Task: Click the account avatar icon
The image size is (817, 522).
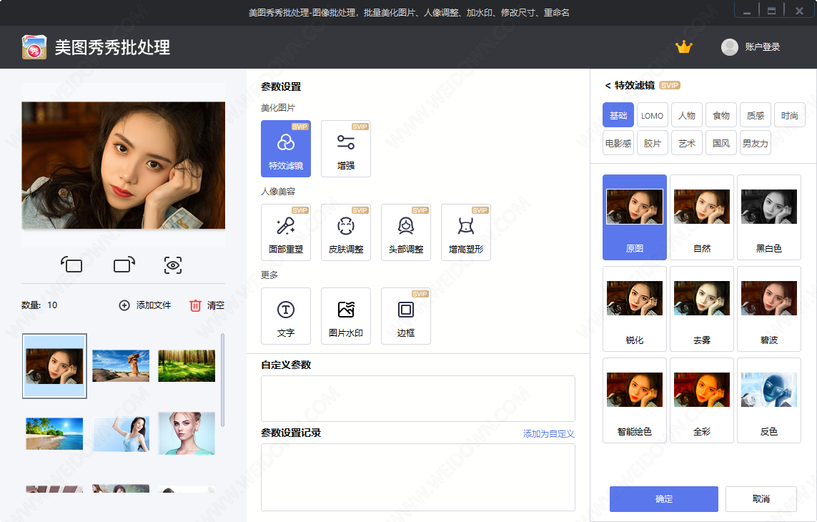Action: 730,47
